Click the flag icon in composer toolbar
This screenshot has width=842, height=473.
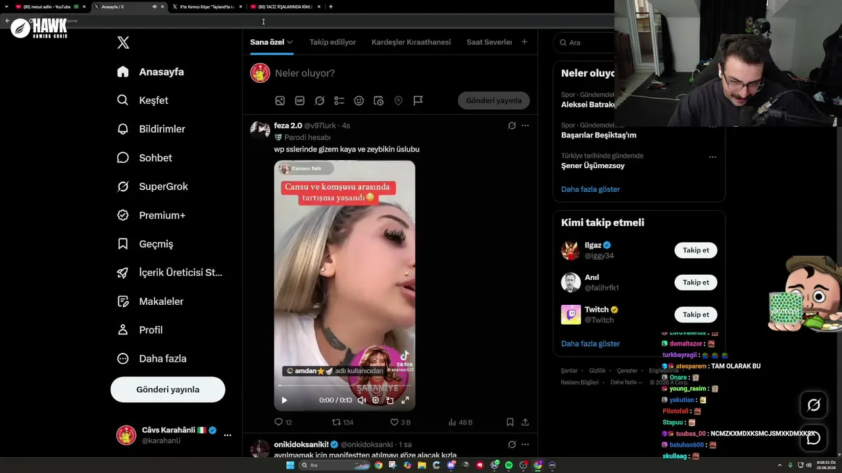click(x=418, y=101)
